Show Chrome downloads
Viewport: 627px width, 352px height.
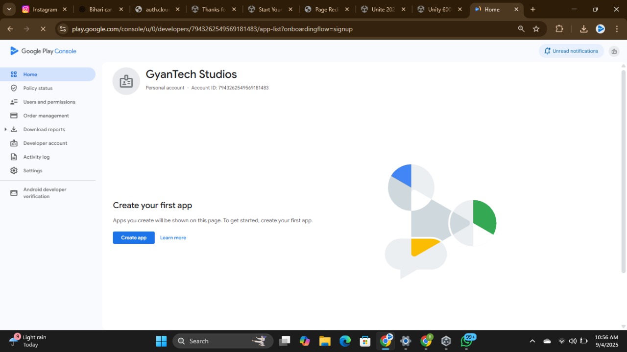pos(583,29)
